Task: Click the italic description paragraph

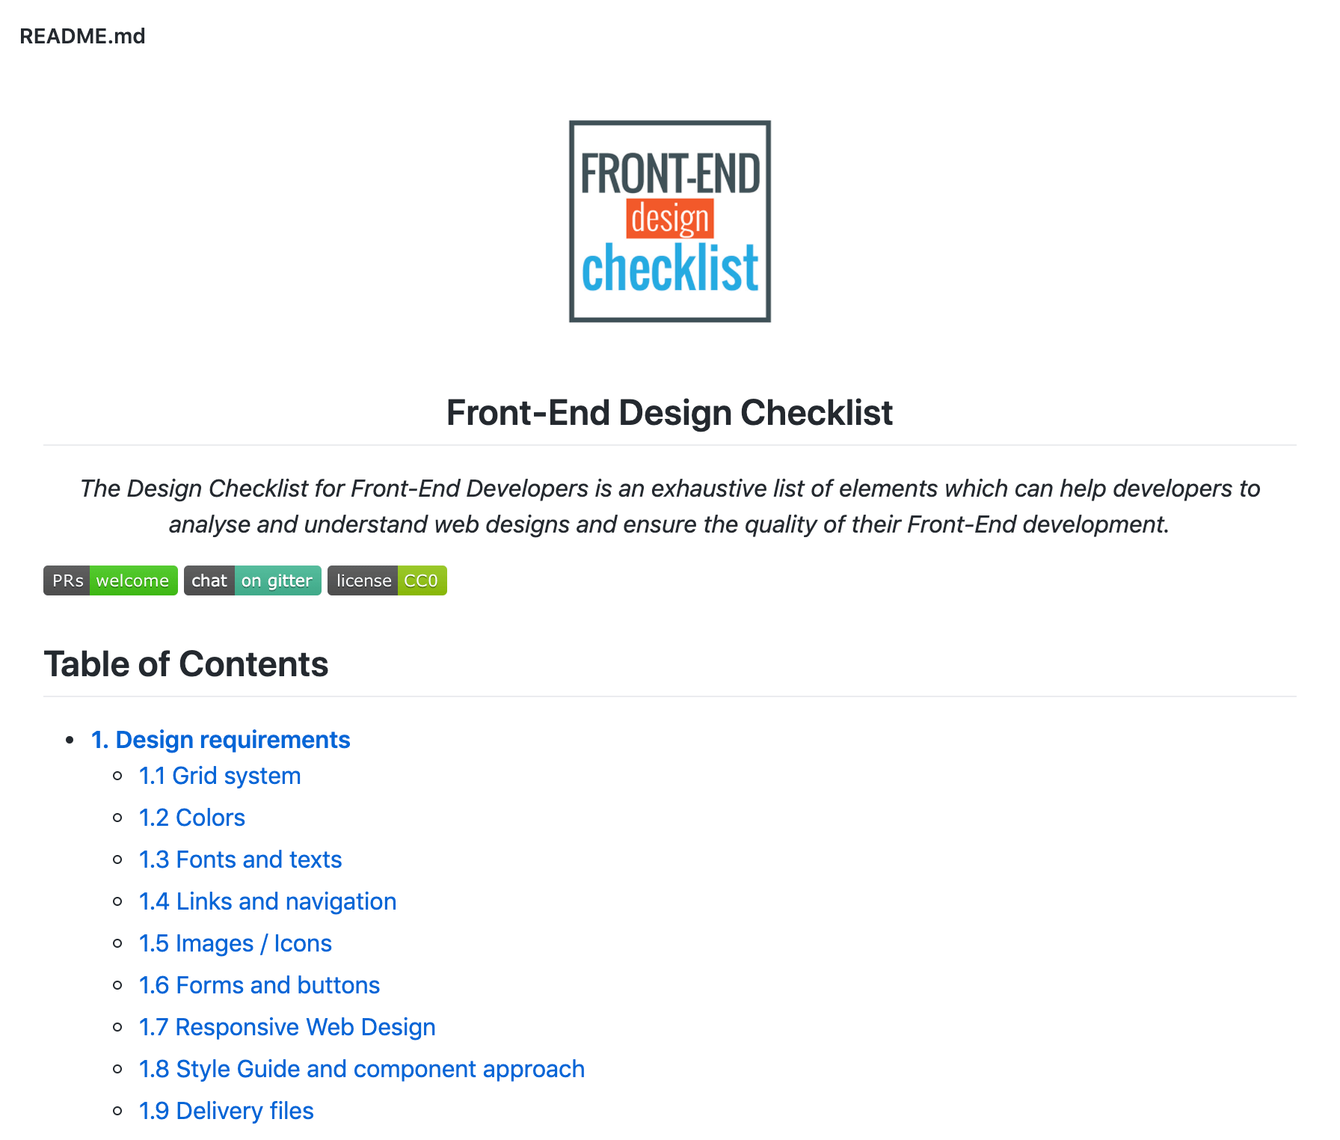Action: pos(670,506)
